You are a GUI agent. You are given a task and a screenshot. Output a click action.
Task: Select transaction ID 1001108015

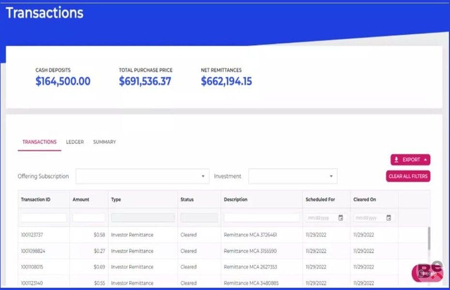tap(32, 267)
